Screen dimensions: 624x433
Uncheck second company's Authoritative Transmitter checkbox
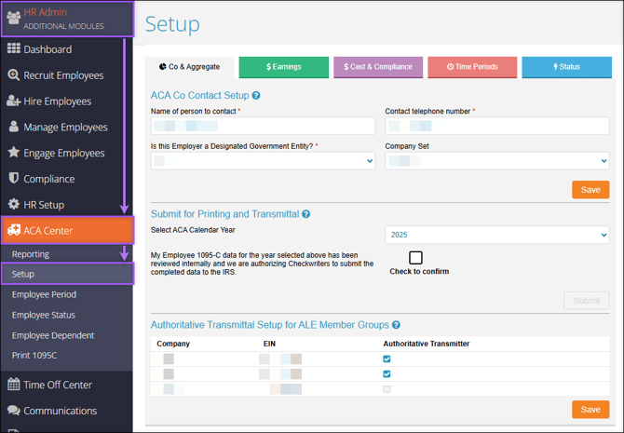pos(387,373)
